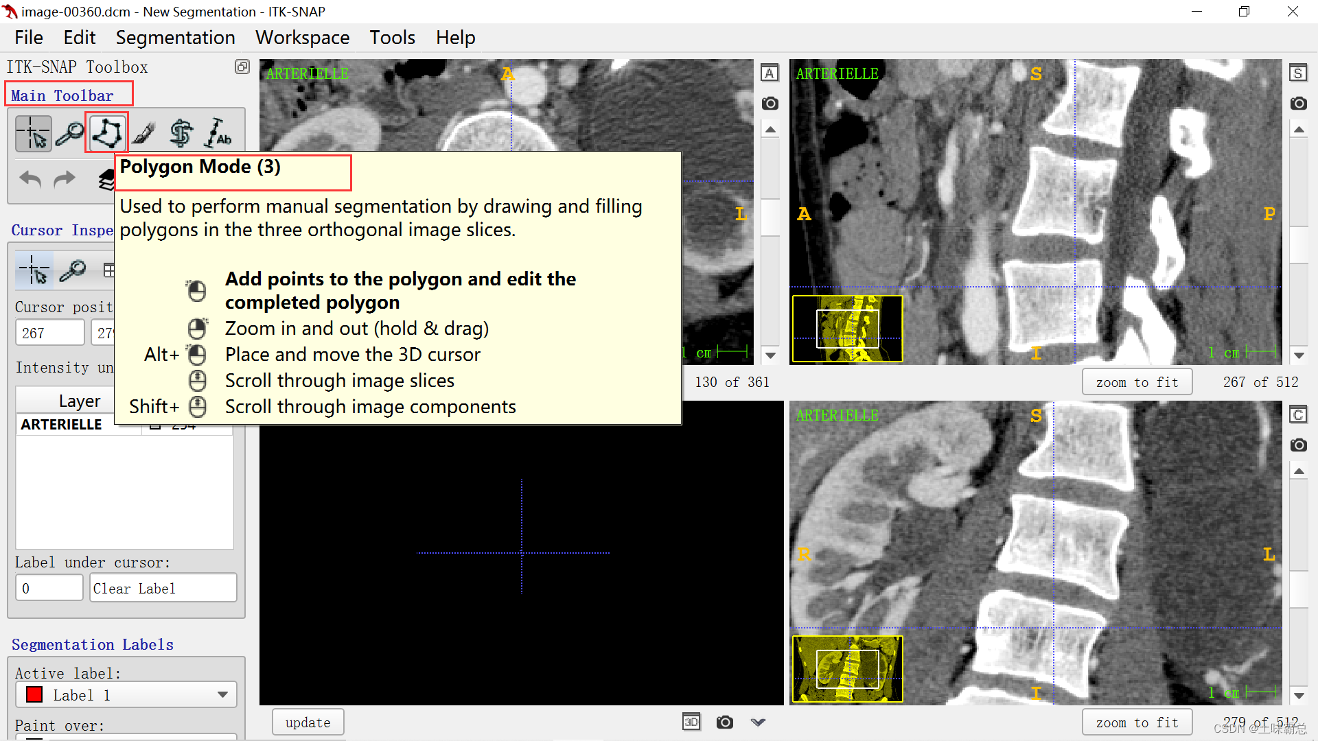Click the Redo arrow
This screenshot has width=1318, height=741.
(x=65, y=180)
